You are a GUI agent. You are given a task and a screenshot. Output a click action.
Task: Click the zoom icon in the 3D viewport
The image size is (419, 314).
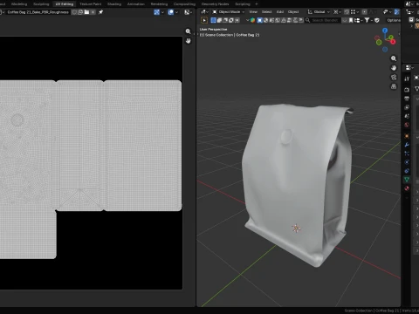(394, 58)
